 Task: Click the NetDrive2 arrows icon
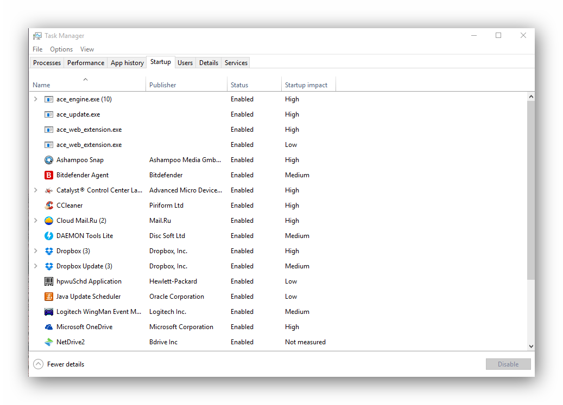[x=49, y=342]
